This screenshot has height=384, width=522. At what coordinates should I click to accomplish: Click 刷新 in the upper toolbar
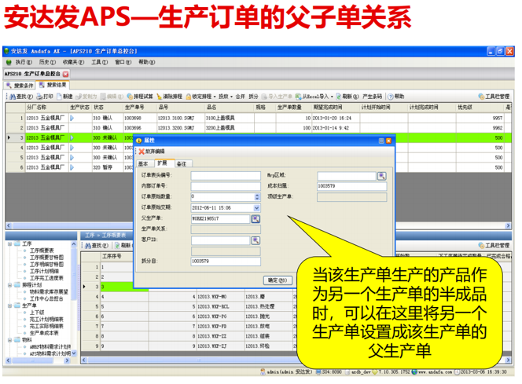(347, 97)
